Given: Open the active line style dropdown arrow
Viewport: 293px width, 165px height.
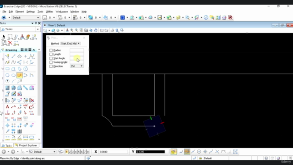Looking at the screenshot, I should point(69,17).
